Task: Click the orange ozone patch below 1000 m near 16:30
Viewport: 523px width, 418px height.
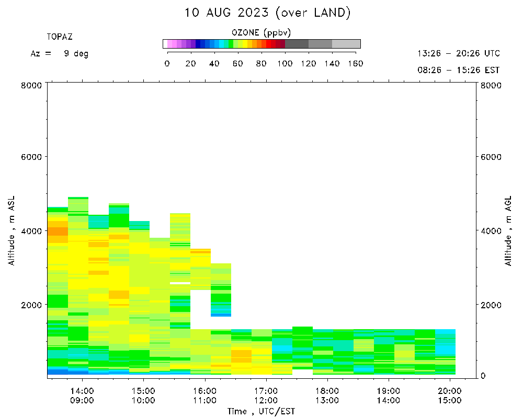Action: point(242,356)
